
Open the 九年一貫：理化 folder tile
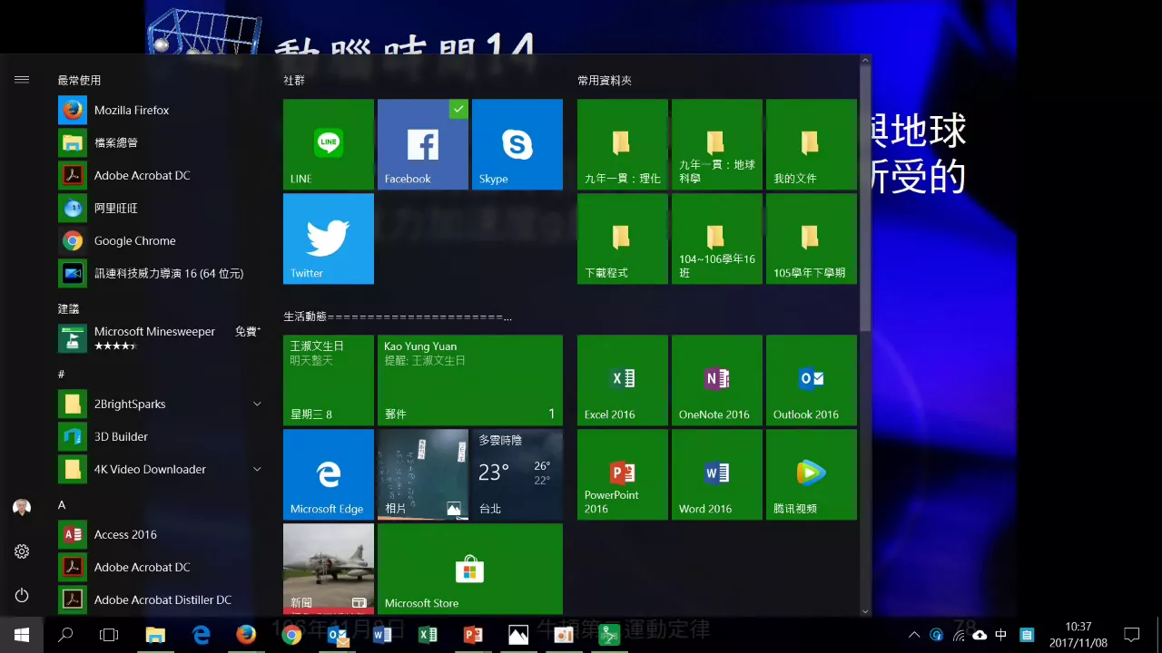click(623, 144)
